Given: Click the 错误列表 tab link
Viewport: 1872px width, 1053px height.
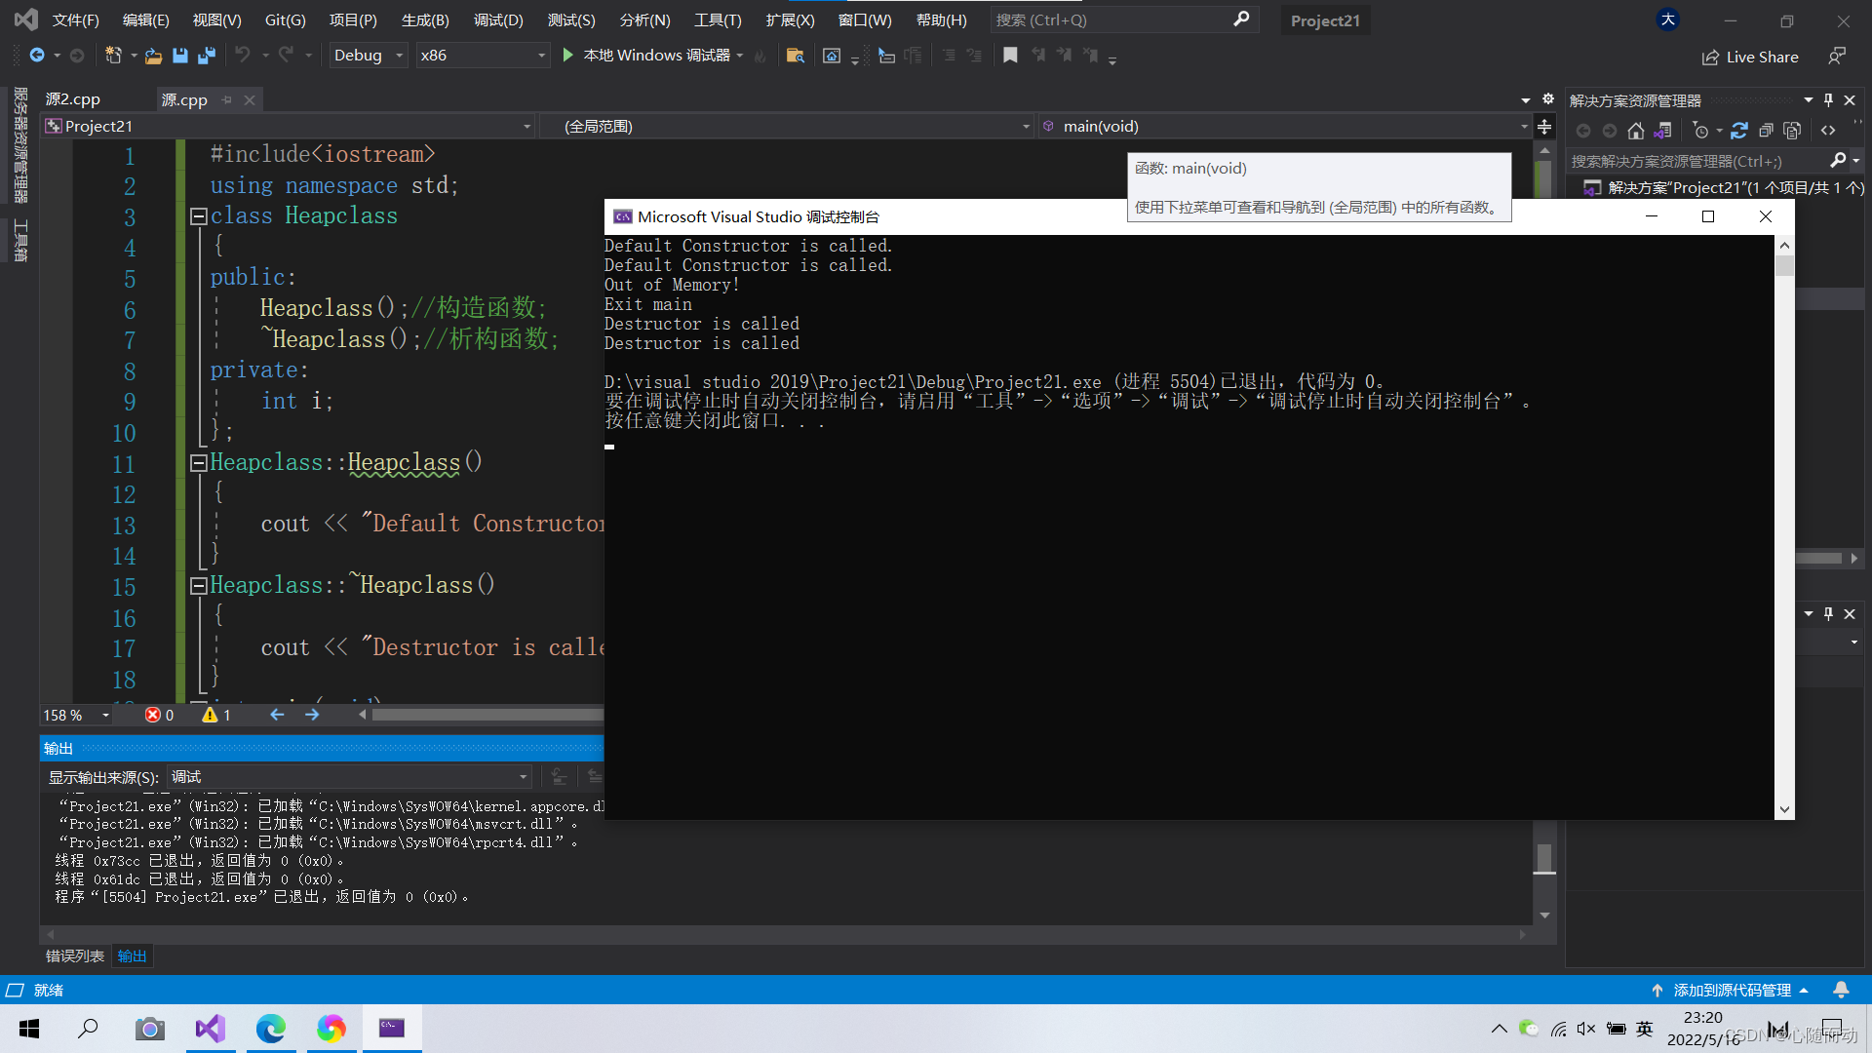Looking at the screenshot, I should click(x=73, y=955).
